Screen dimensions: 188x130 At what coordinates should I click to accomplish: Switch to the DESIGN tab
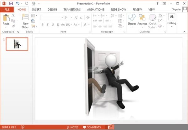pyautogui.click(x=52, y=10)
